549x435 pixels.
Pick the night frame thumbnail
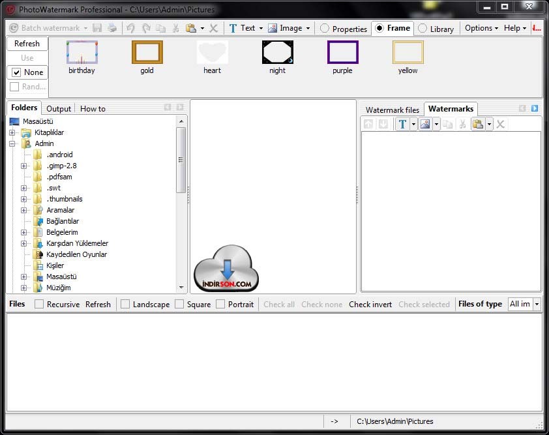click(x=278, y=52)
